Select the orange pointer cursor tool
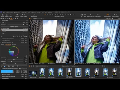This screenshot has height=90, width=120. pos(45,14)
